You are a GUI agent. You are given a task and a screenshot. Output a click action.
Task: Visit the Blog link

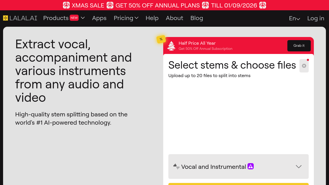[197, 18]
